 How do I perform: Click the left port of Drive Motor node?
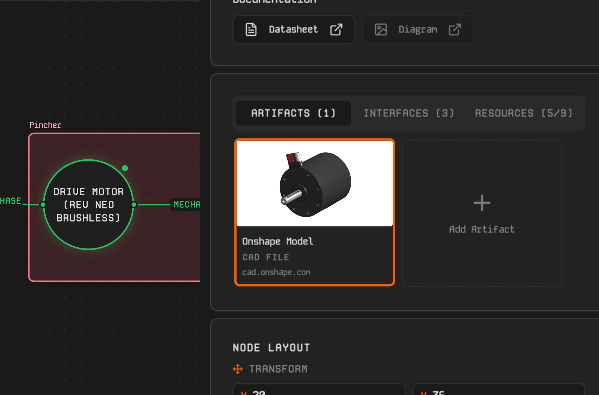point(43,205)
